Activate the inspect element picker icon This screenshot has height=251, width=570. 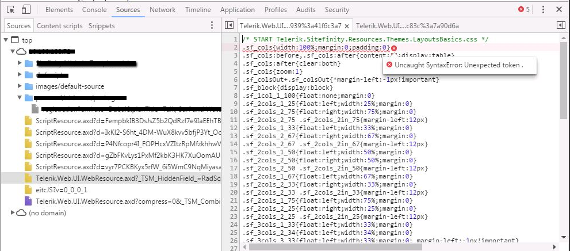[11, 10]
